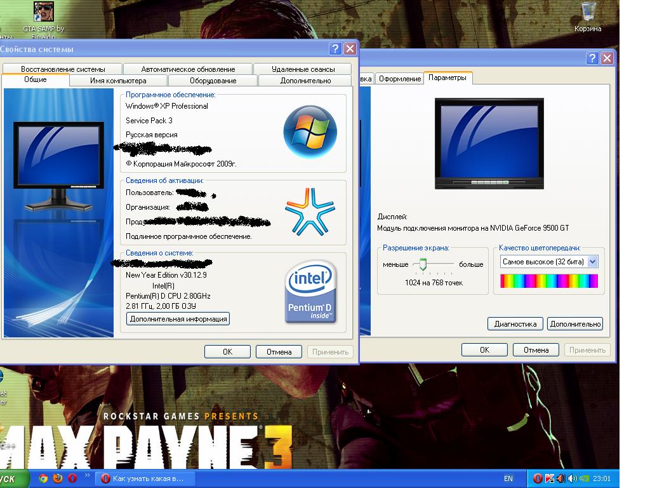Open the NVIDIA tray icon
650x488 pixels.
point(584,478)
